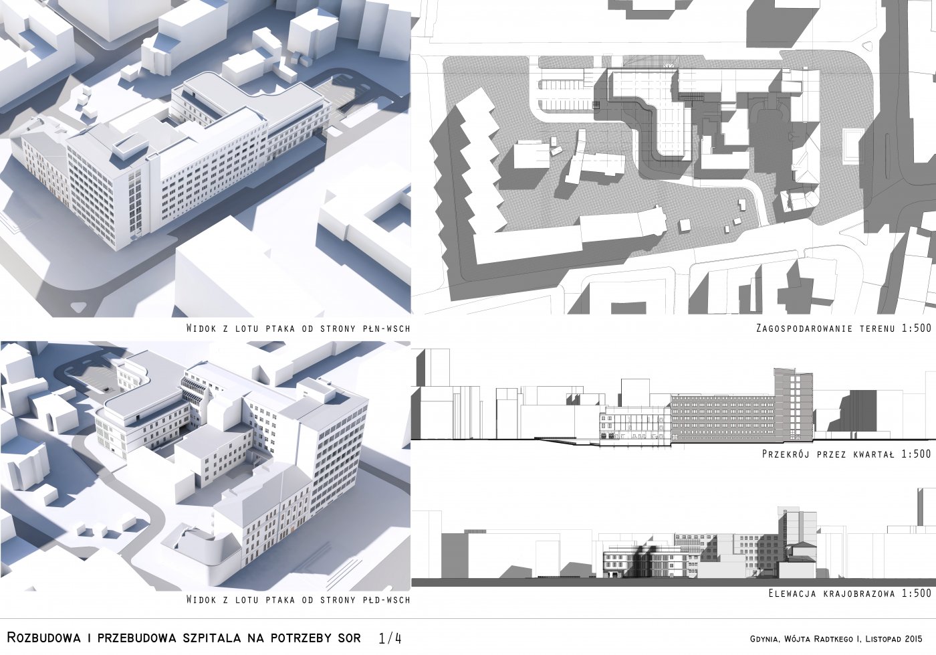The width and height of the screenshot is (936, 655).
Task: Select the 'Elewacja krajobrazowa 1:500' label
Action: pos(849,593)
